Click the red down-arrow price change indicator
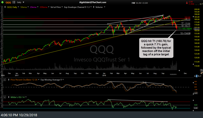Screen dimensions: 203x118 pyautogui.click(x=187, y=3)
